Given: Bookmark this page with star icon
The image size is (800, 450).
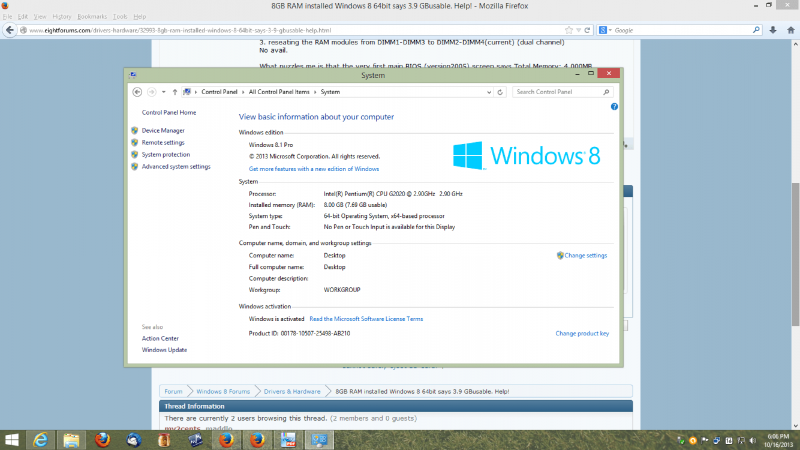Looking at the screenshot, I should (569, 30).
